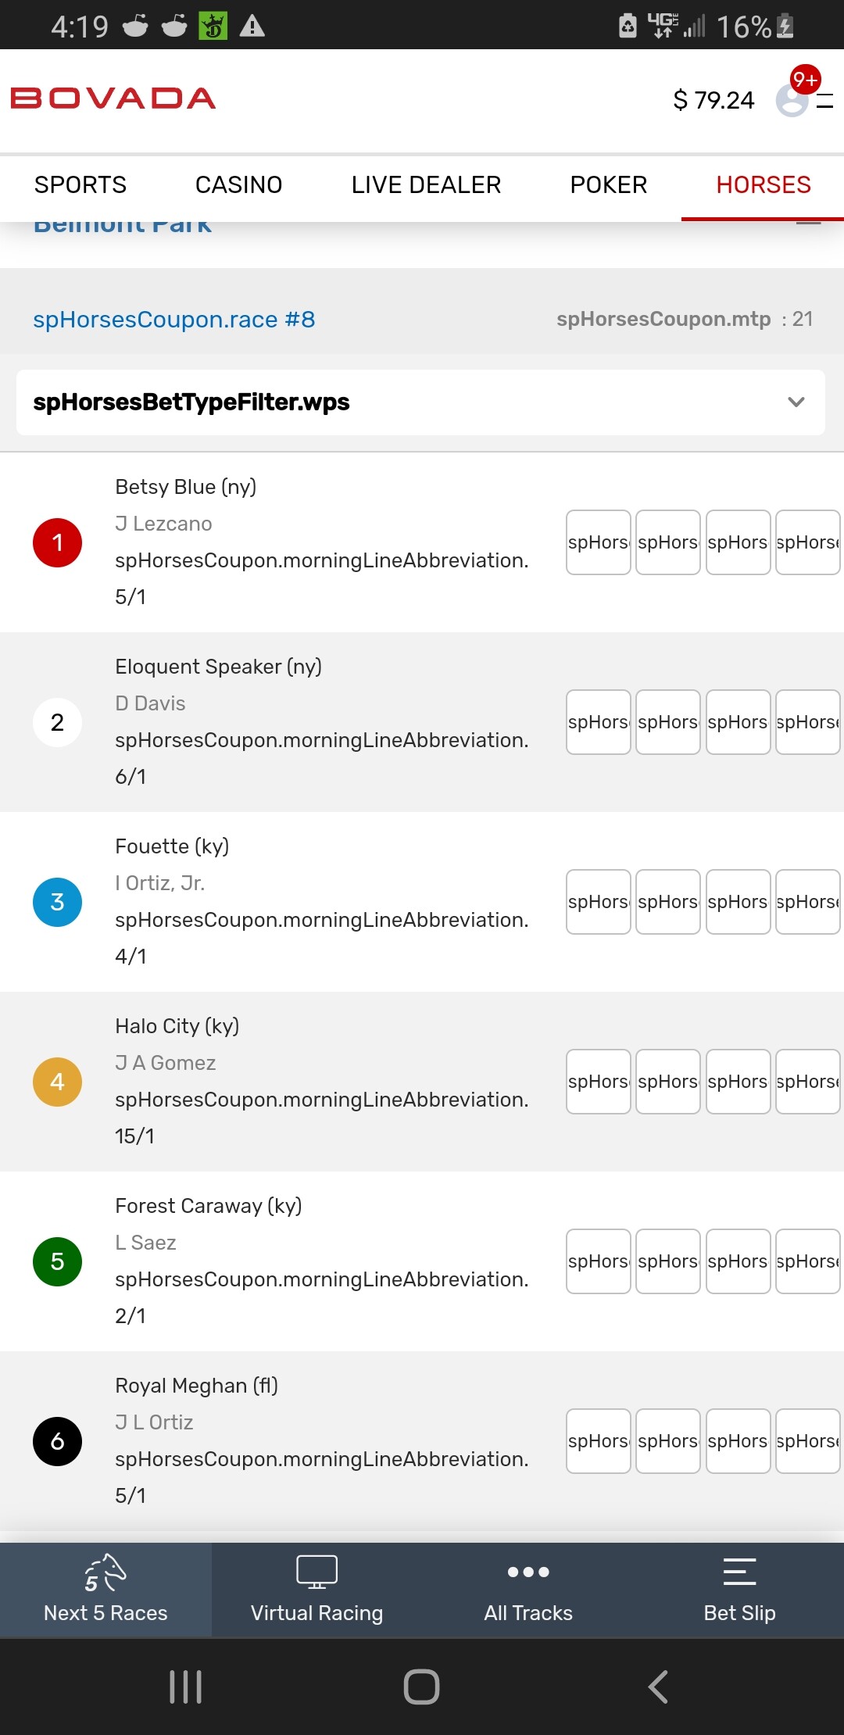Expand the bet type filter dropdown
844x1735 pixels.
click(796, 402)
